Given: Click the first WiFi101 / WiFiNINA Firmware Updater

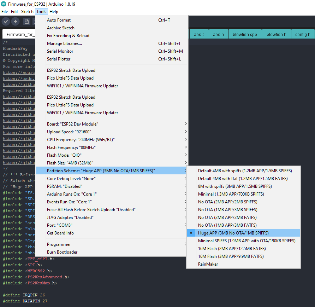Looking at the screenshot, I should (x=112, y=86).
